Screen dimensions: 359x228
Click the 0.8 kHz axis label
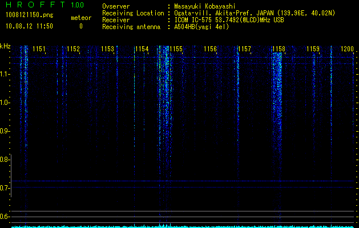[4, 160]
